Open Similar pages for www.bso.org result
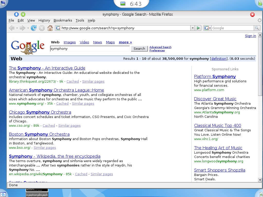The image size is (263, 197). point(45,147)
